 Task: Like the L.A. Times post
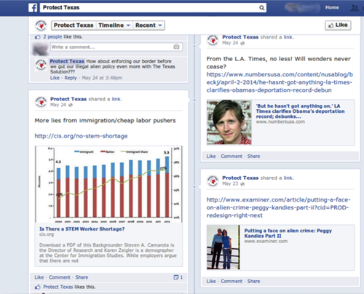click(x=211, y=156)
